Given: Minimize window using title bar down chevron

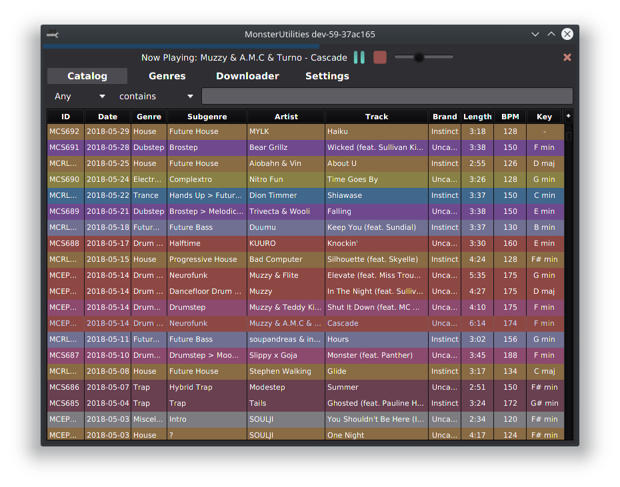Looking at the screenshot, I should (x=535, y=35).
